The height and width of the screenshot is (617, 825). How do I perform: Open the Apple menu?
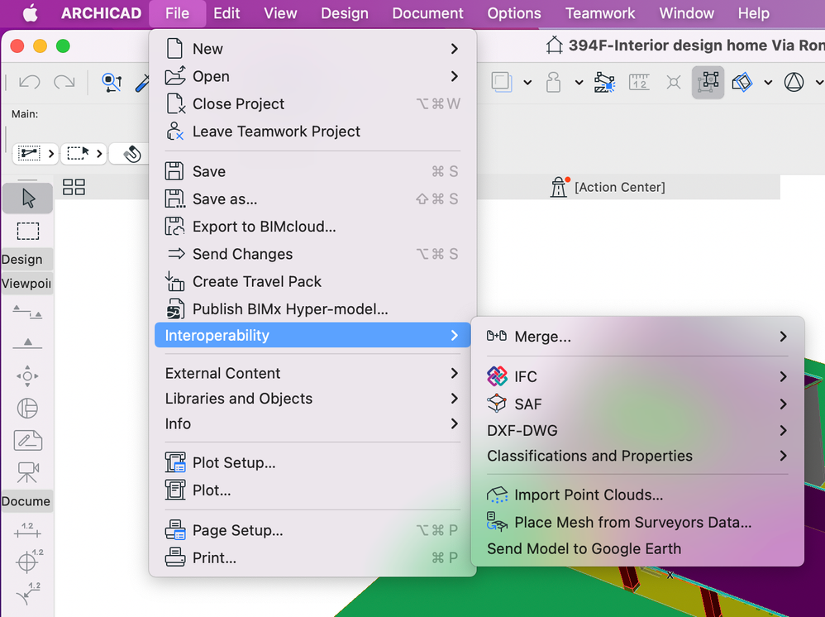[x=30, y=13]
